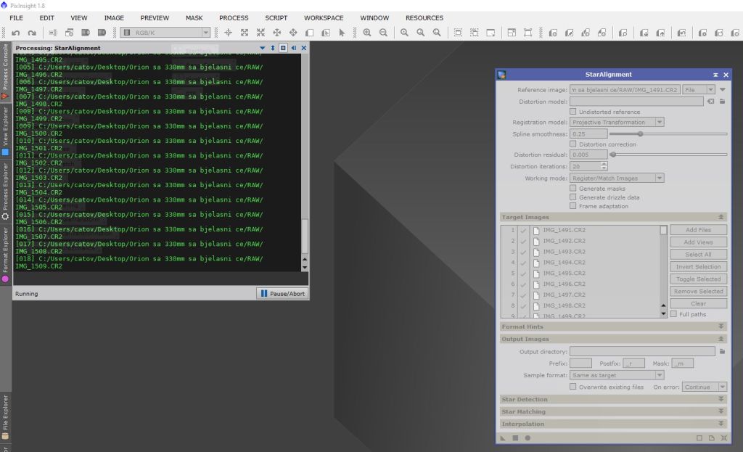Enable the Generate drizzle data checkbox
Viewport: 743px width, 452px height.
[573, 197]
